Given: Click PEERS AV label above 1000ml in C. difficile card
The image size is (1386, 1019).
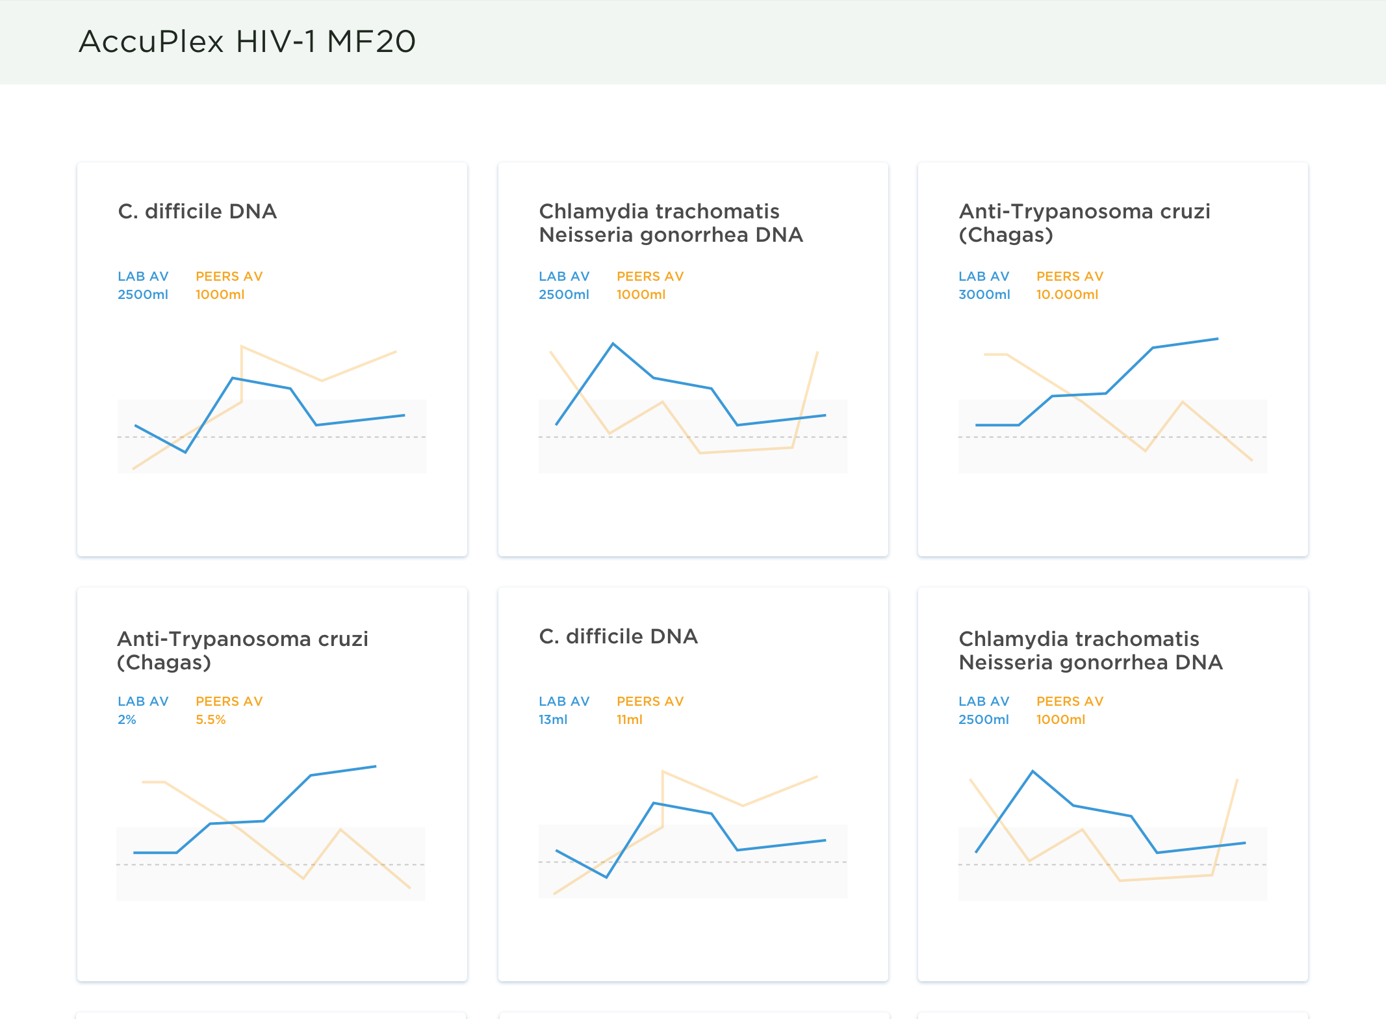Looking at the screenshot, I should click(229, 276).
